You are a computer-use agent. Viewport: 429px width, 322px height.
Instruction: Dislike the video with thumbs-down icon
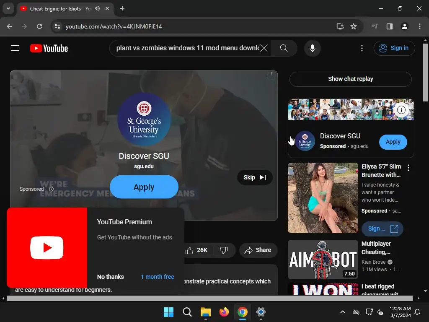[224, 250]
